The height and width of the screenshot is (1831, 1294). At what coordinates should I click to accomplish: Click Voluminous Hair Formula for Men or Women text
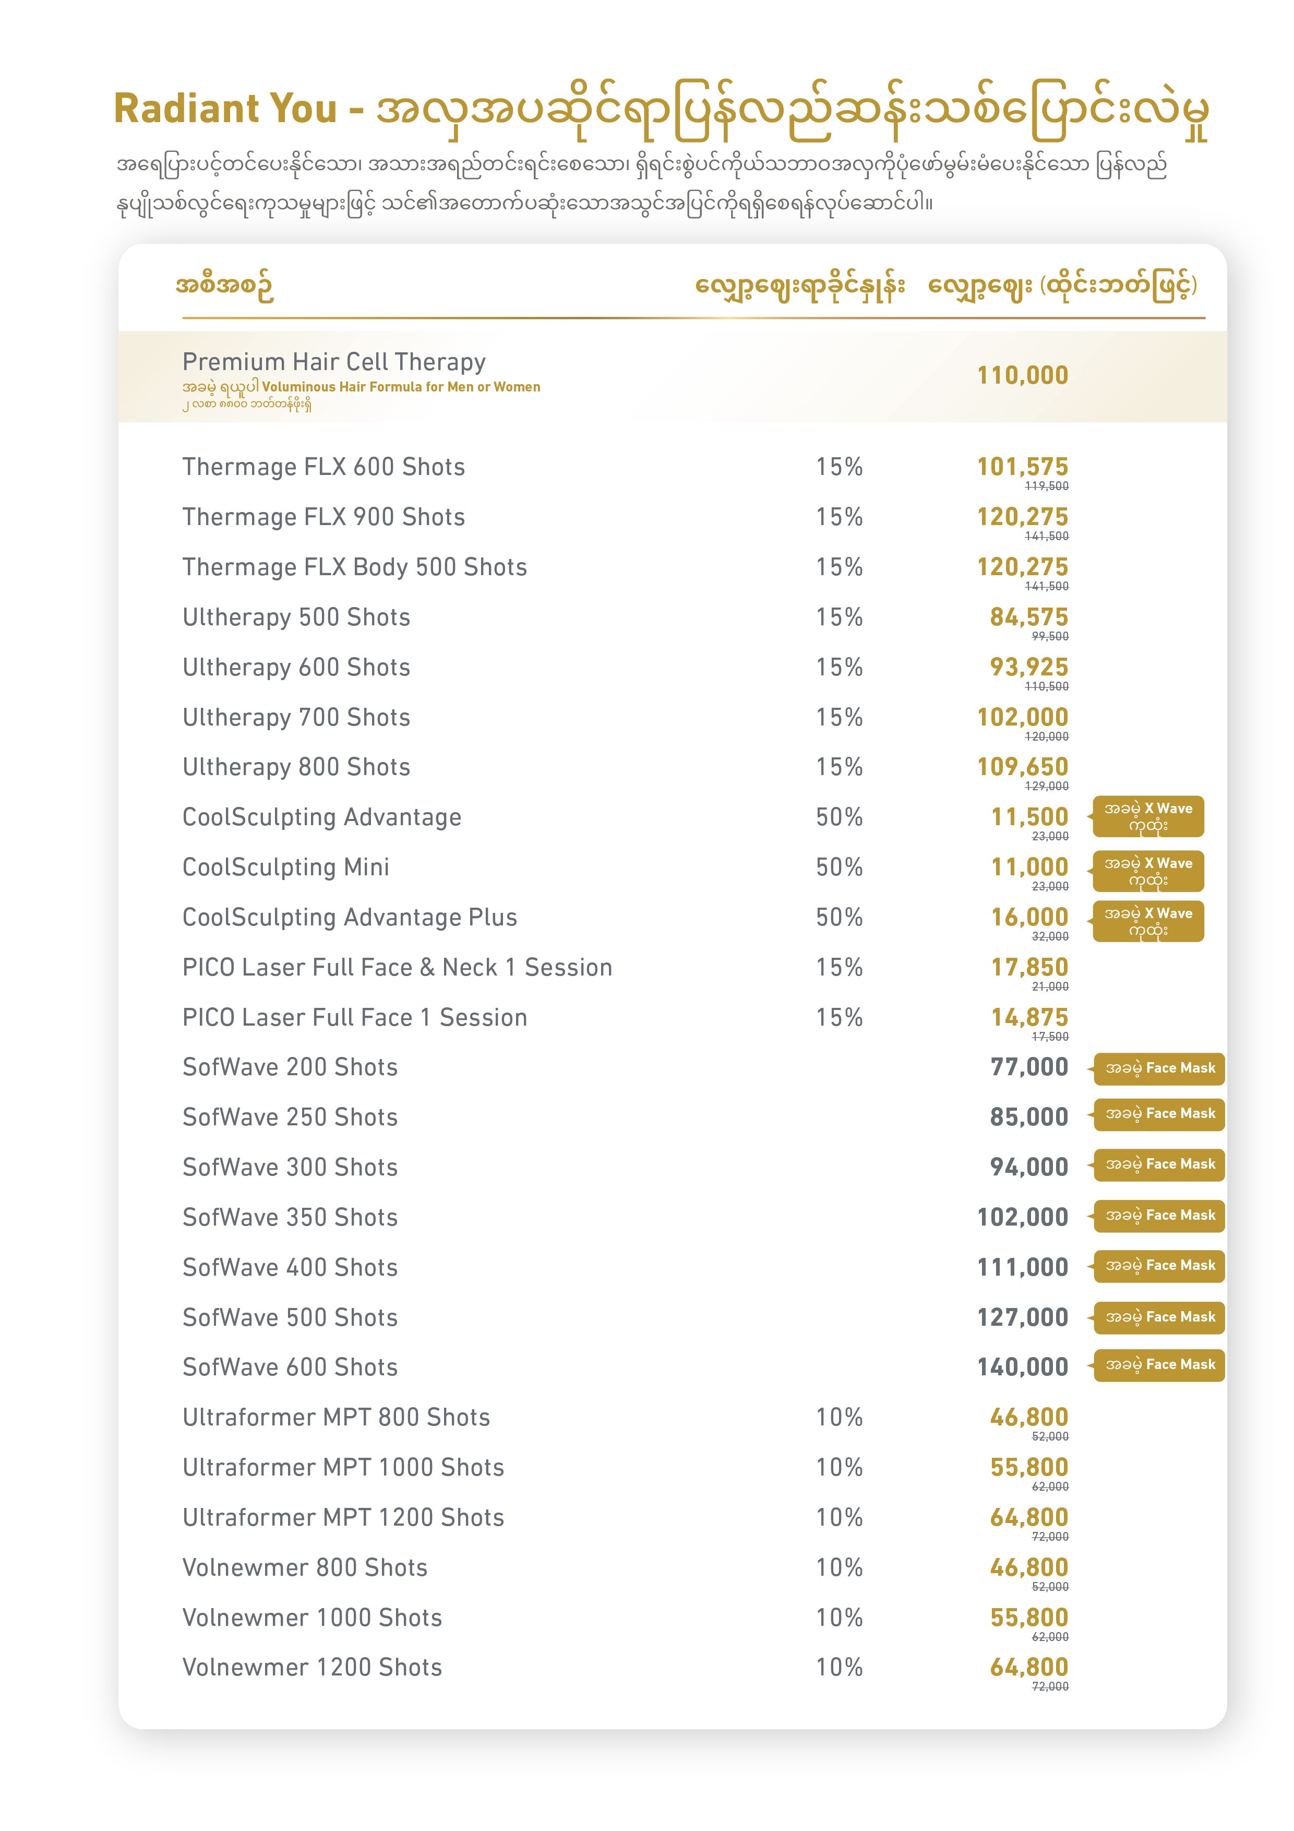click(400, 387)
